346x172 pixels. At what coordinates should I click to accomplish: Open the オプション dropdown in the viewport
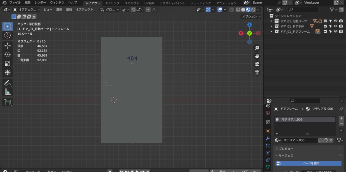pos(251,16)
